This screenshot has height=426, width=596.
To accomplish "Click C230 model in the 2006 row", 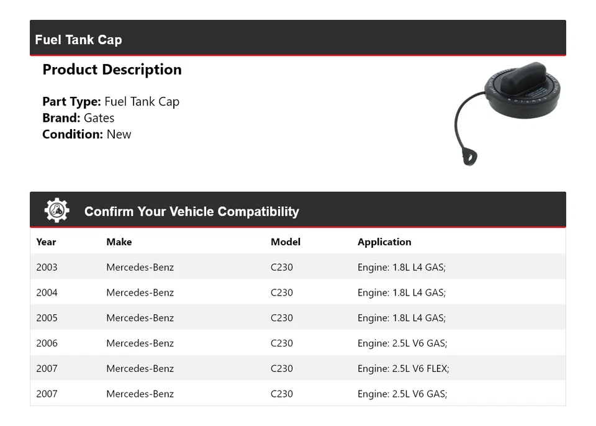I will point(282,343).
